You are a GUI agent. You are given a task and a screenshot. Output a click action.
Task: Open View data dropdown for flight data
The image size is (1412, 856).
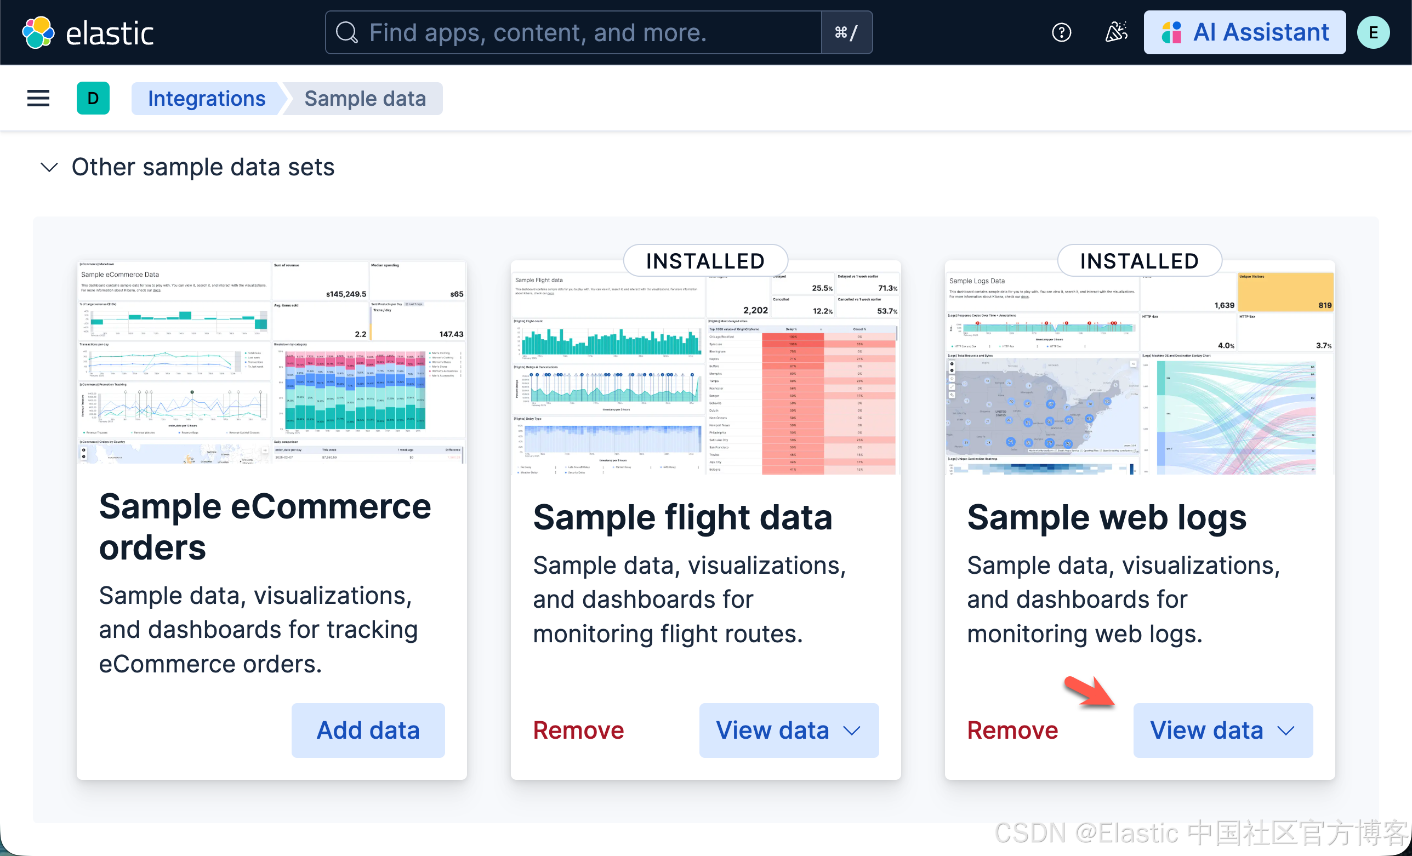[x=789, y=730]
